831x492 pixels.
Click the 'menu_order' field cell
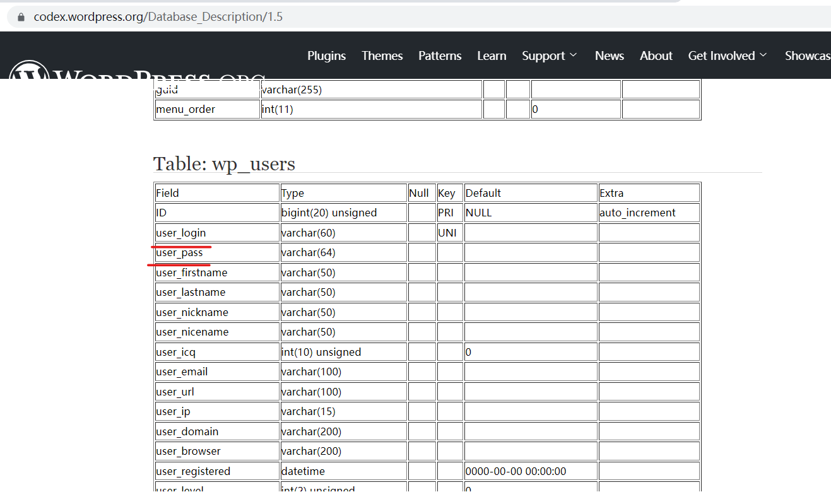pos(208,109)
